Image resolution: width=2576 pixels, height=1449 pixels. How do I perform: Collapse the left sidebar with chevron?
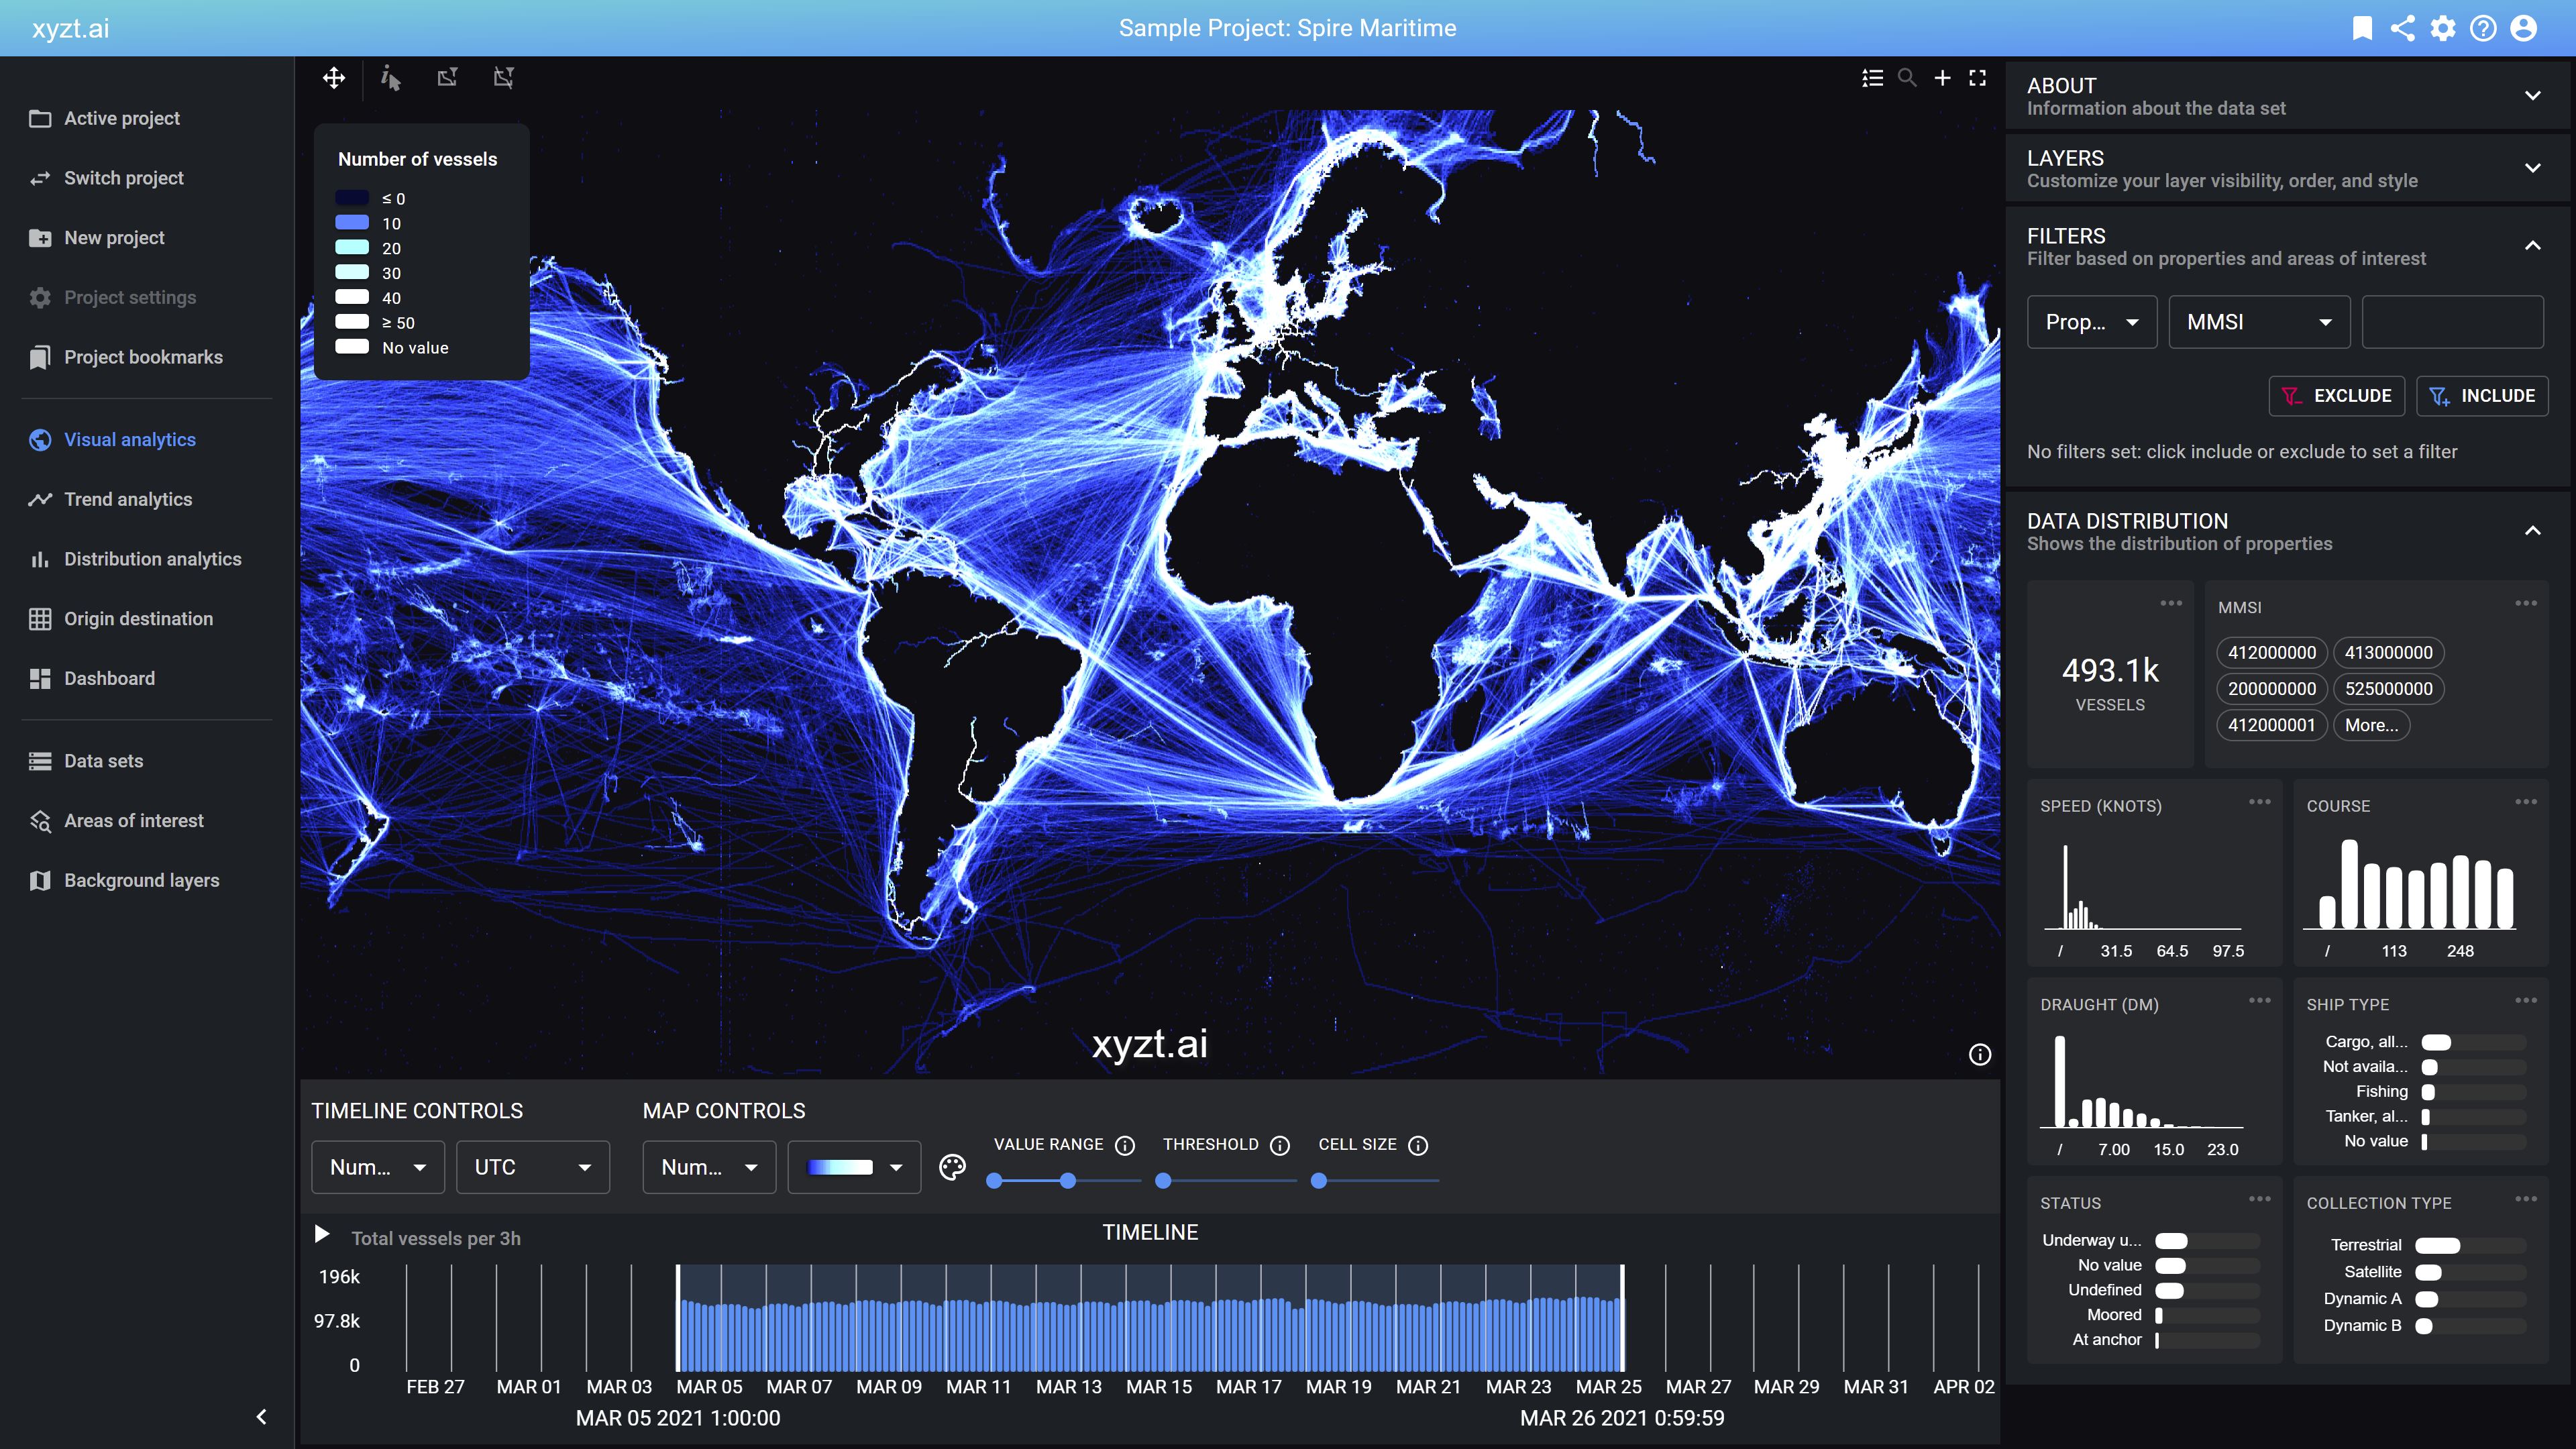[262, 1416]
